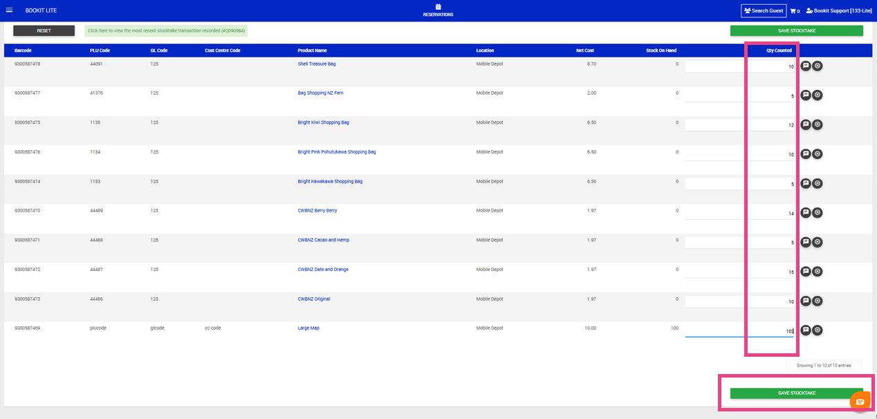Screen dimensions: 877x419
Task: Sort table by Stock On Hand column
Action: click(x=661, y=50)
